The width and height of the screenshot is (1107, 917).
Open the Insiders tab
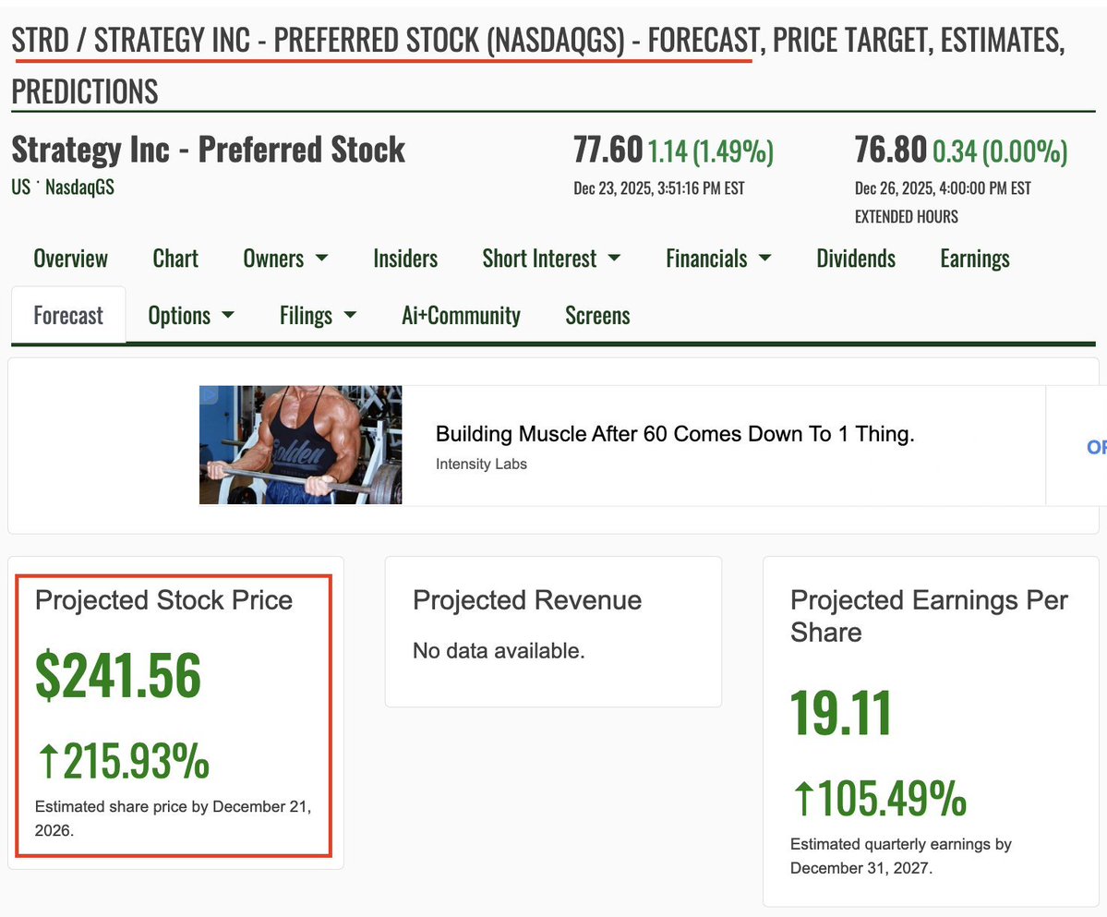tap(405, 259)
